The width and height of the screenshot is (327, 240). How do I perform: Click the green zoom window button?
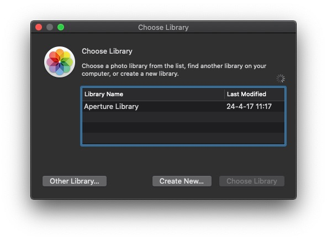click(x=61, y=27)
